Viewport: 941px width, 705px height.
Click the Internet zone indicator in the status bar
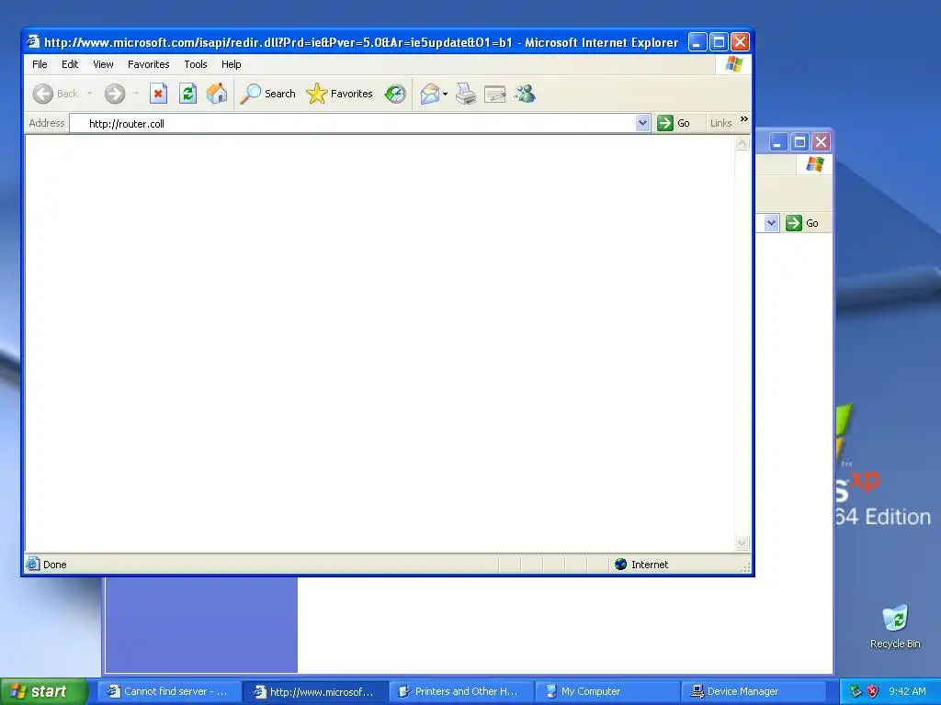641,565
